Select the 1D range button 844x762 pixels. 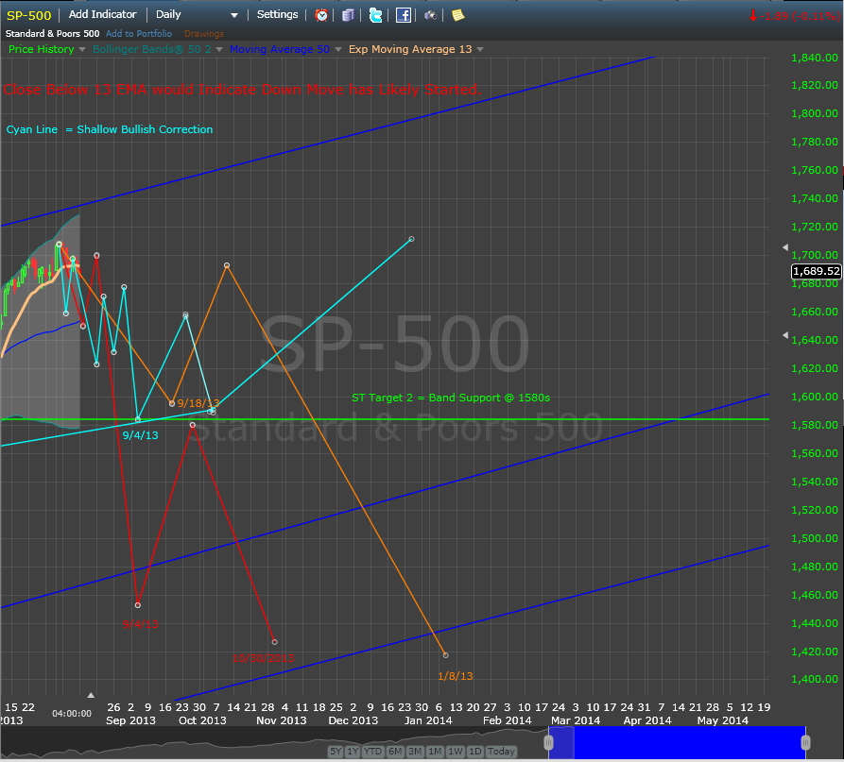click(474, 752)
